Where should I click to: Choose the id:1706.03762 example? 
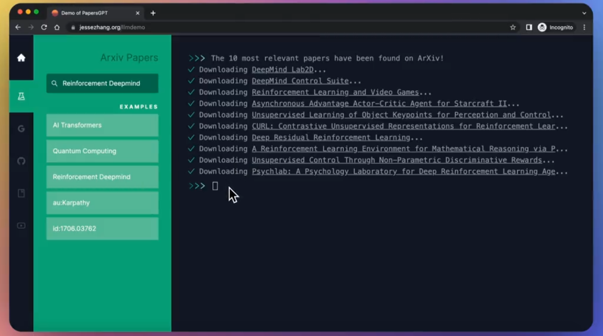coord(103,228)
